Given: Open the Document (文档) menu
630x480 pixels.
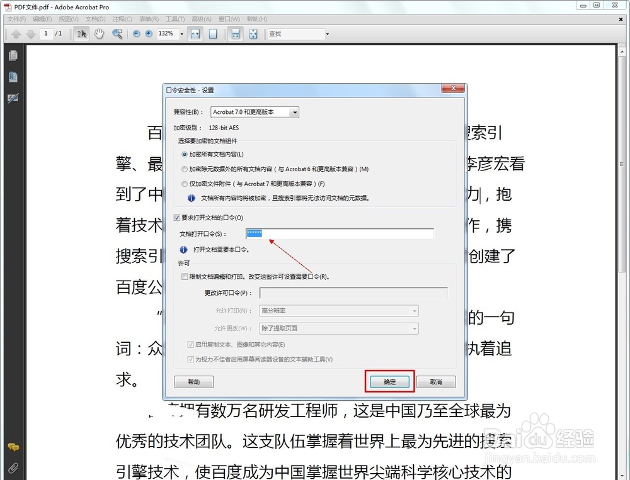Looking at the screenshot, I should tap(95, 19).
